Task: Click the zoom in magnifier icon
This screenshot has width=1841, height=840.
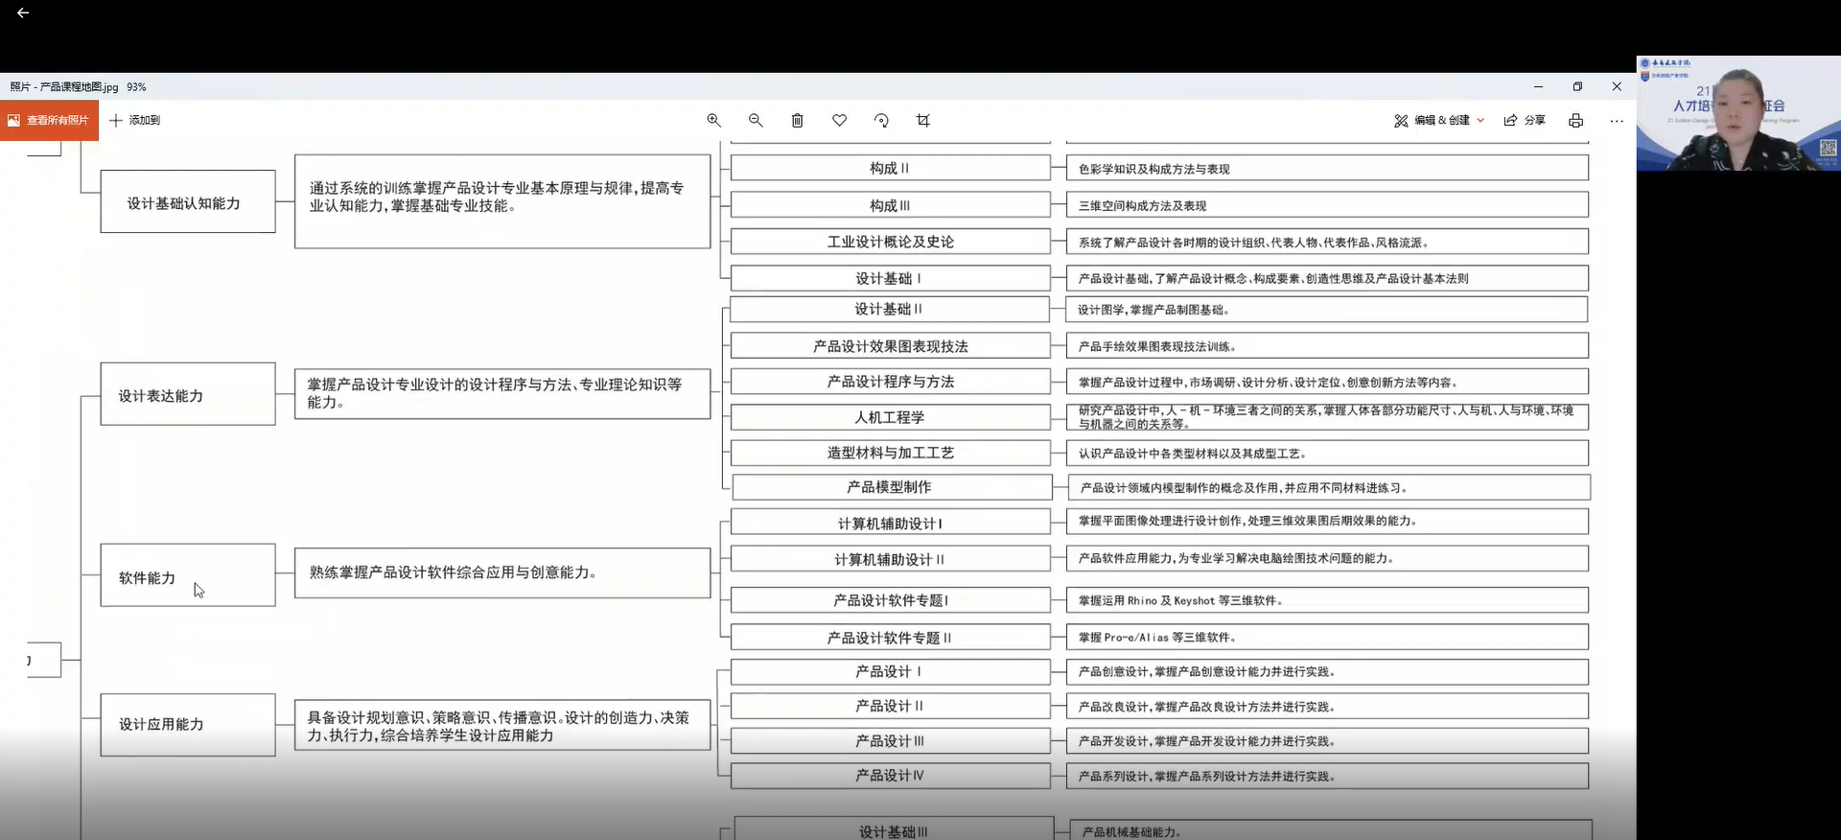Action: pyautogui.click(x=713, y=120)
